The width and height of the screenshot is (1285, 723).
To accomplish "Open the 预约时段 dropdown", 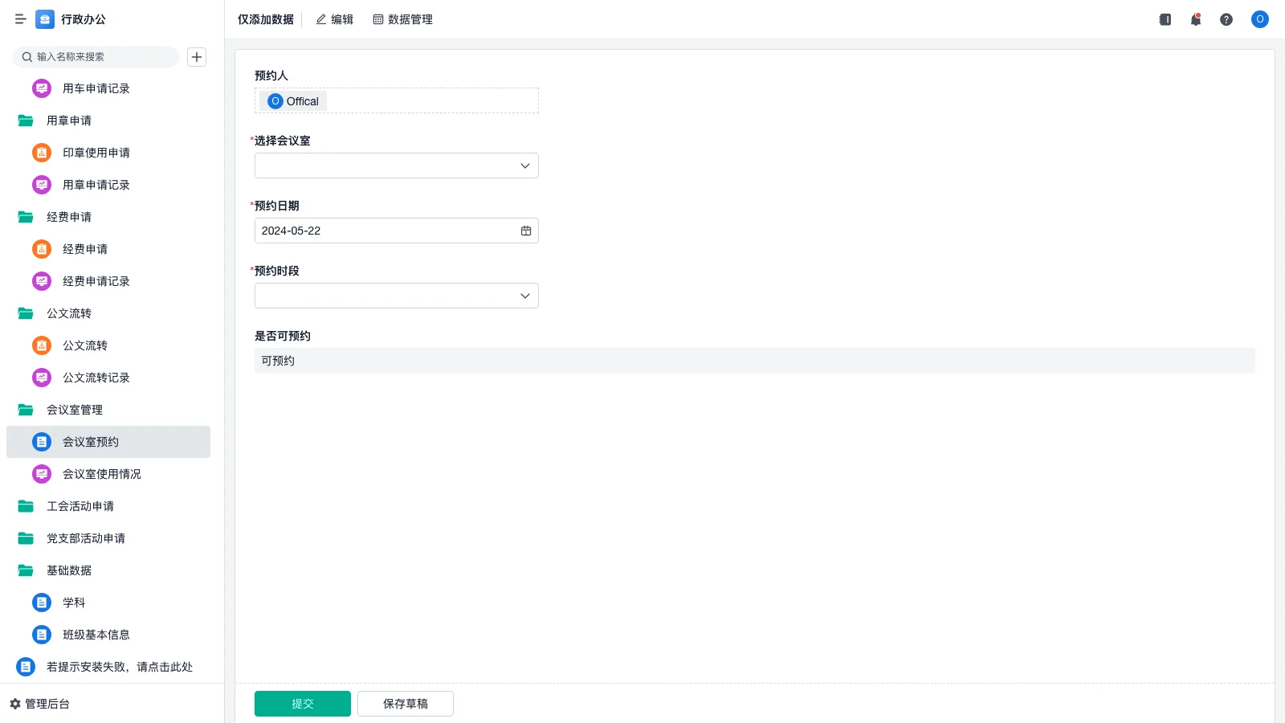I will [x=397, y=296].
